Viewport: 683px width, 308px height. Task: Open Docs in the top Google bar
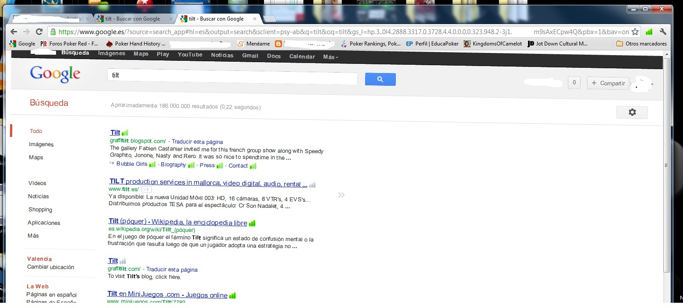[x=274, y=56]
